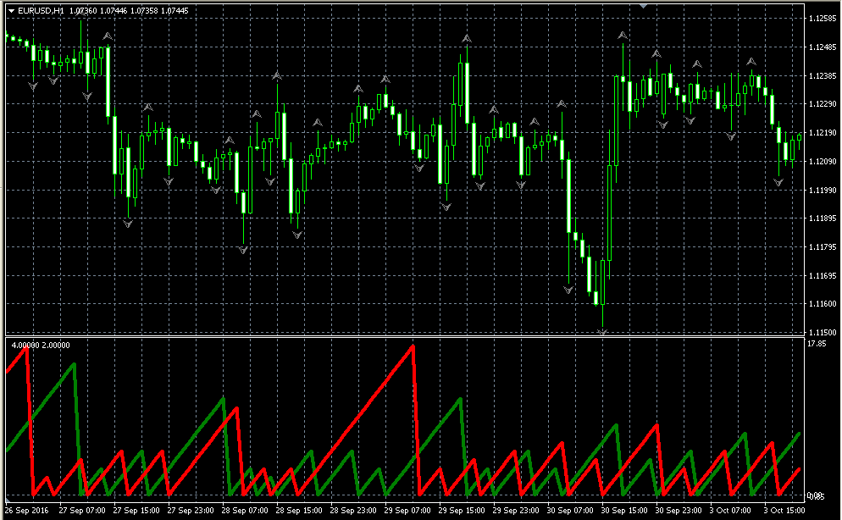Click price scale label 1.11500

823,333
